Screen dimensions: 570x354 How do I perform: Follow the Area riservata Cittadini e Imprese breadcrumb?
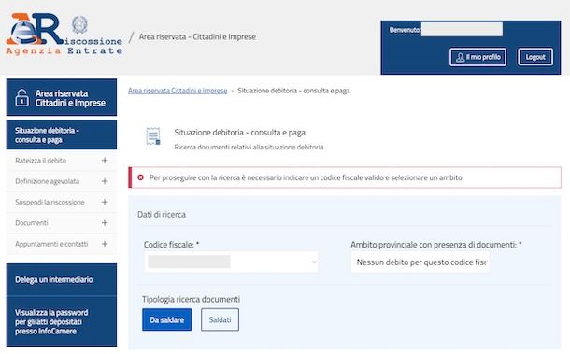pos(178,91)
